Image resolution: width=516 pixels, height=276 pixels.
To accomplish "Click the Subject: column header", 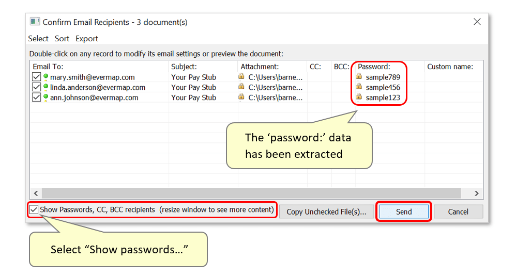I will (x=203, y=67).
